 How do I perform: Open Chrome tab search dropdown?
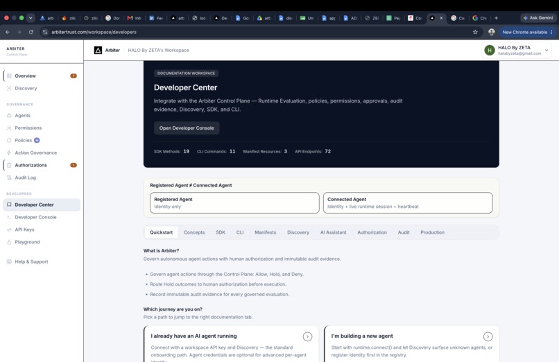[31, 18]
